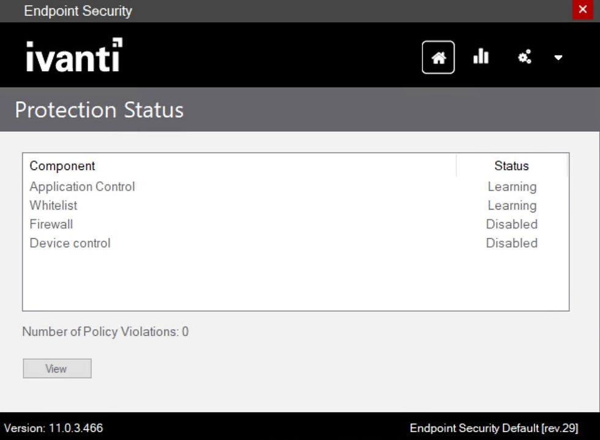This screenshot has width=600, height=440.
Task: Click Application Control's Learning status
Action: (512, 187)
